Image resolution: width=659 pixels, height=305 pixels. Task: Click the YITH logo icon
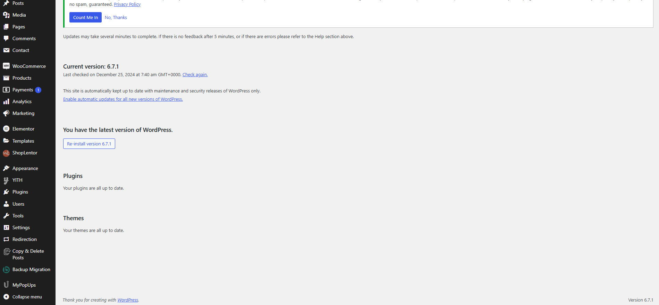(x=6, y=180)
